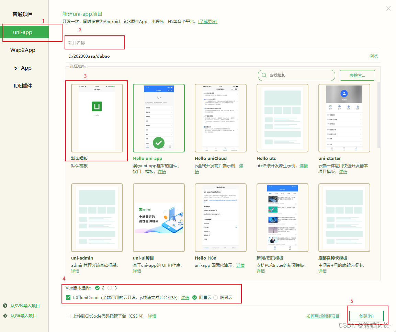Click the 浏览 browse link
Image resolution: width=396 pixels, height=332 pixels.
[x=374, y=56]
